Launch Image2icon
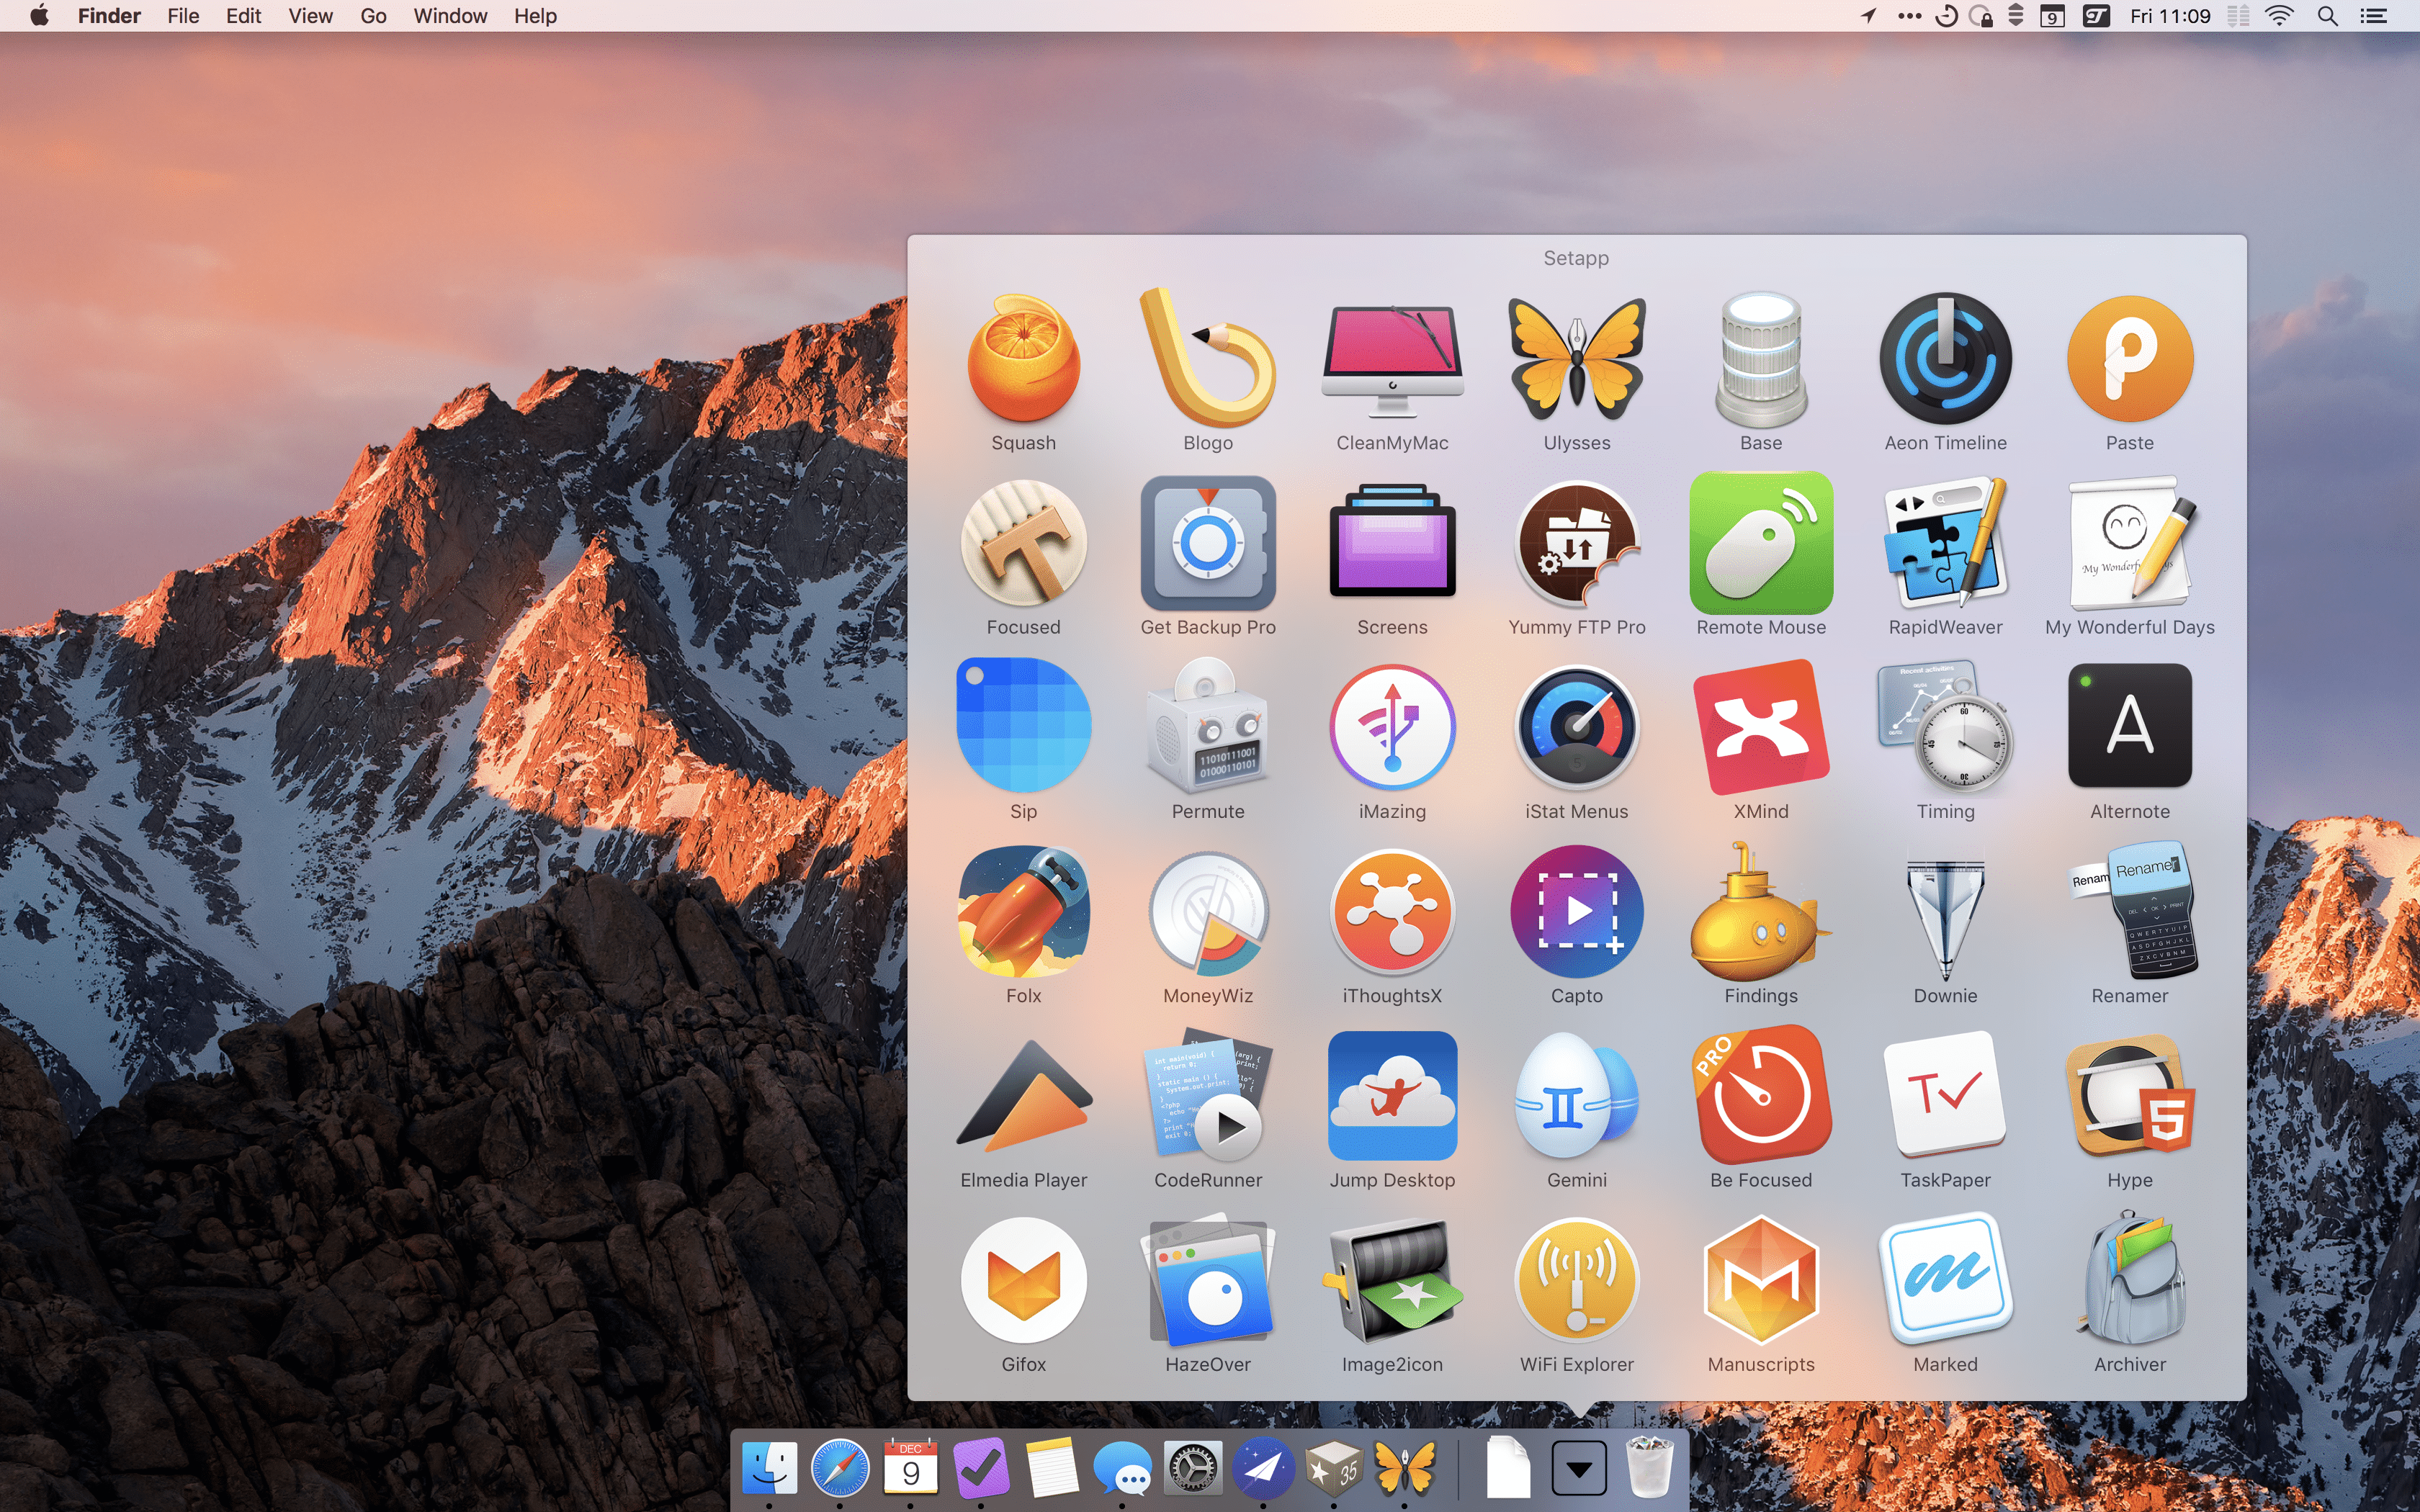This screenshot has height=1512, width=2420. pos(1392,1279)
